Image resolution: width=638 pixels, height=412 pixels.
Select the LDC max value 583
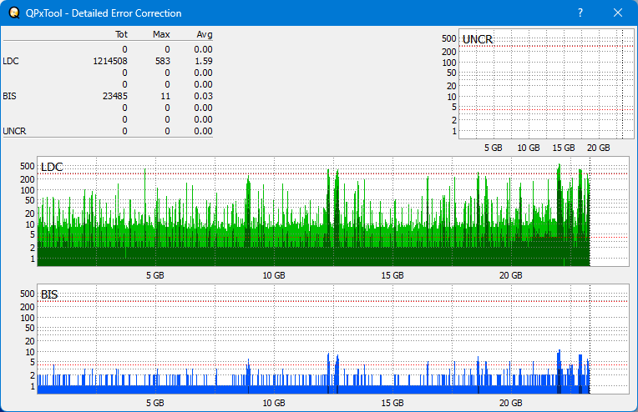(162, 61)
